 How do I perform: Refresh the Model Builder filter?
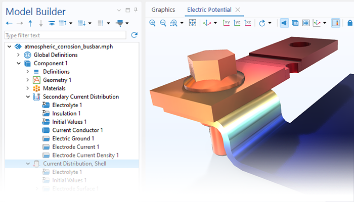pos(135,35)
